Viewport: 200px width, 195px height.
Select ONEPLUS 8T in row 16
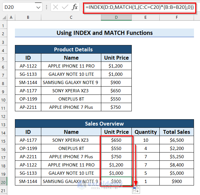pyautogui.click(x=71, y=148)
